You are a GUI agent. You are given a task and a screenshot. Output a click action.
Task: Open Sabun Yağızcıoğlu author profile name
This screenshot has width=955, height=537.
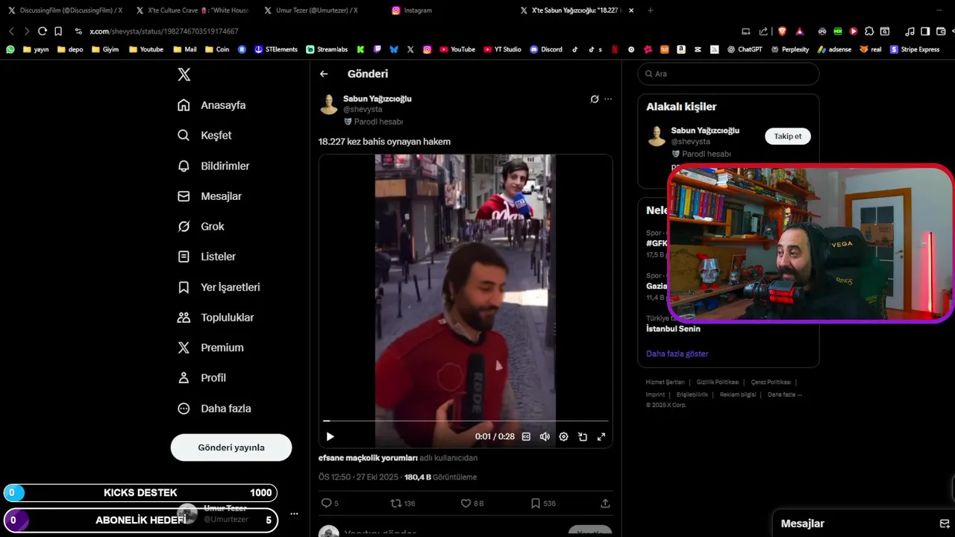pos(377,98)
